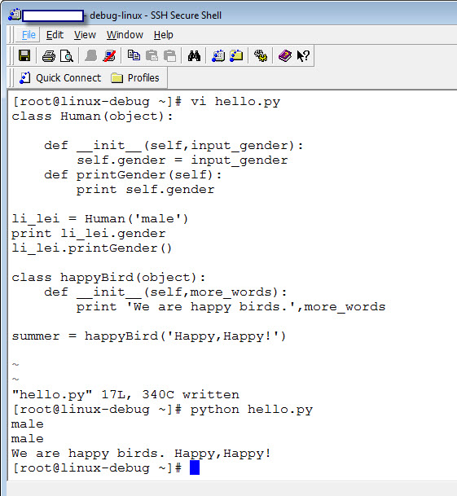Click the status text '"hello.py" 17L, 340C written'
Image resolution: width=457 pixels, height=496 pixels.
(x=125, y=395)
